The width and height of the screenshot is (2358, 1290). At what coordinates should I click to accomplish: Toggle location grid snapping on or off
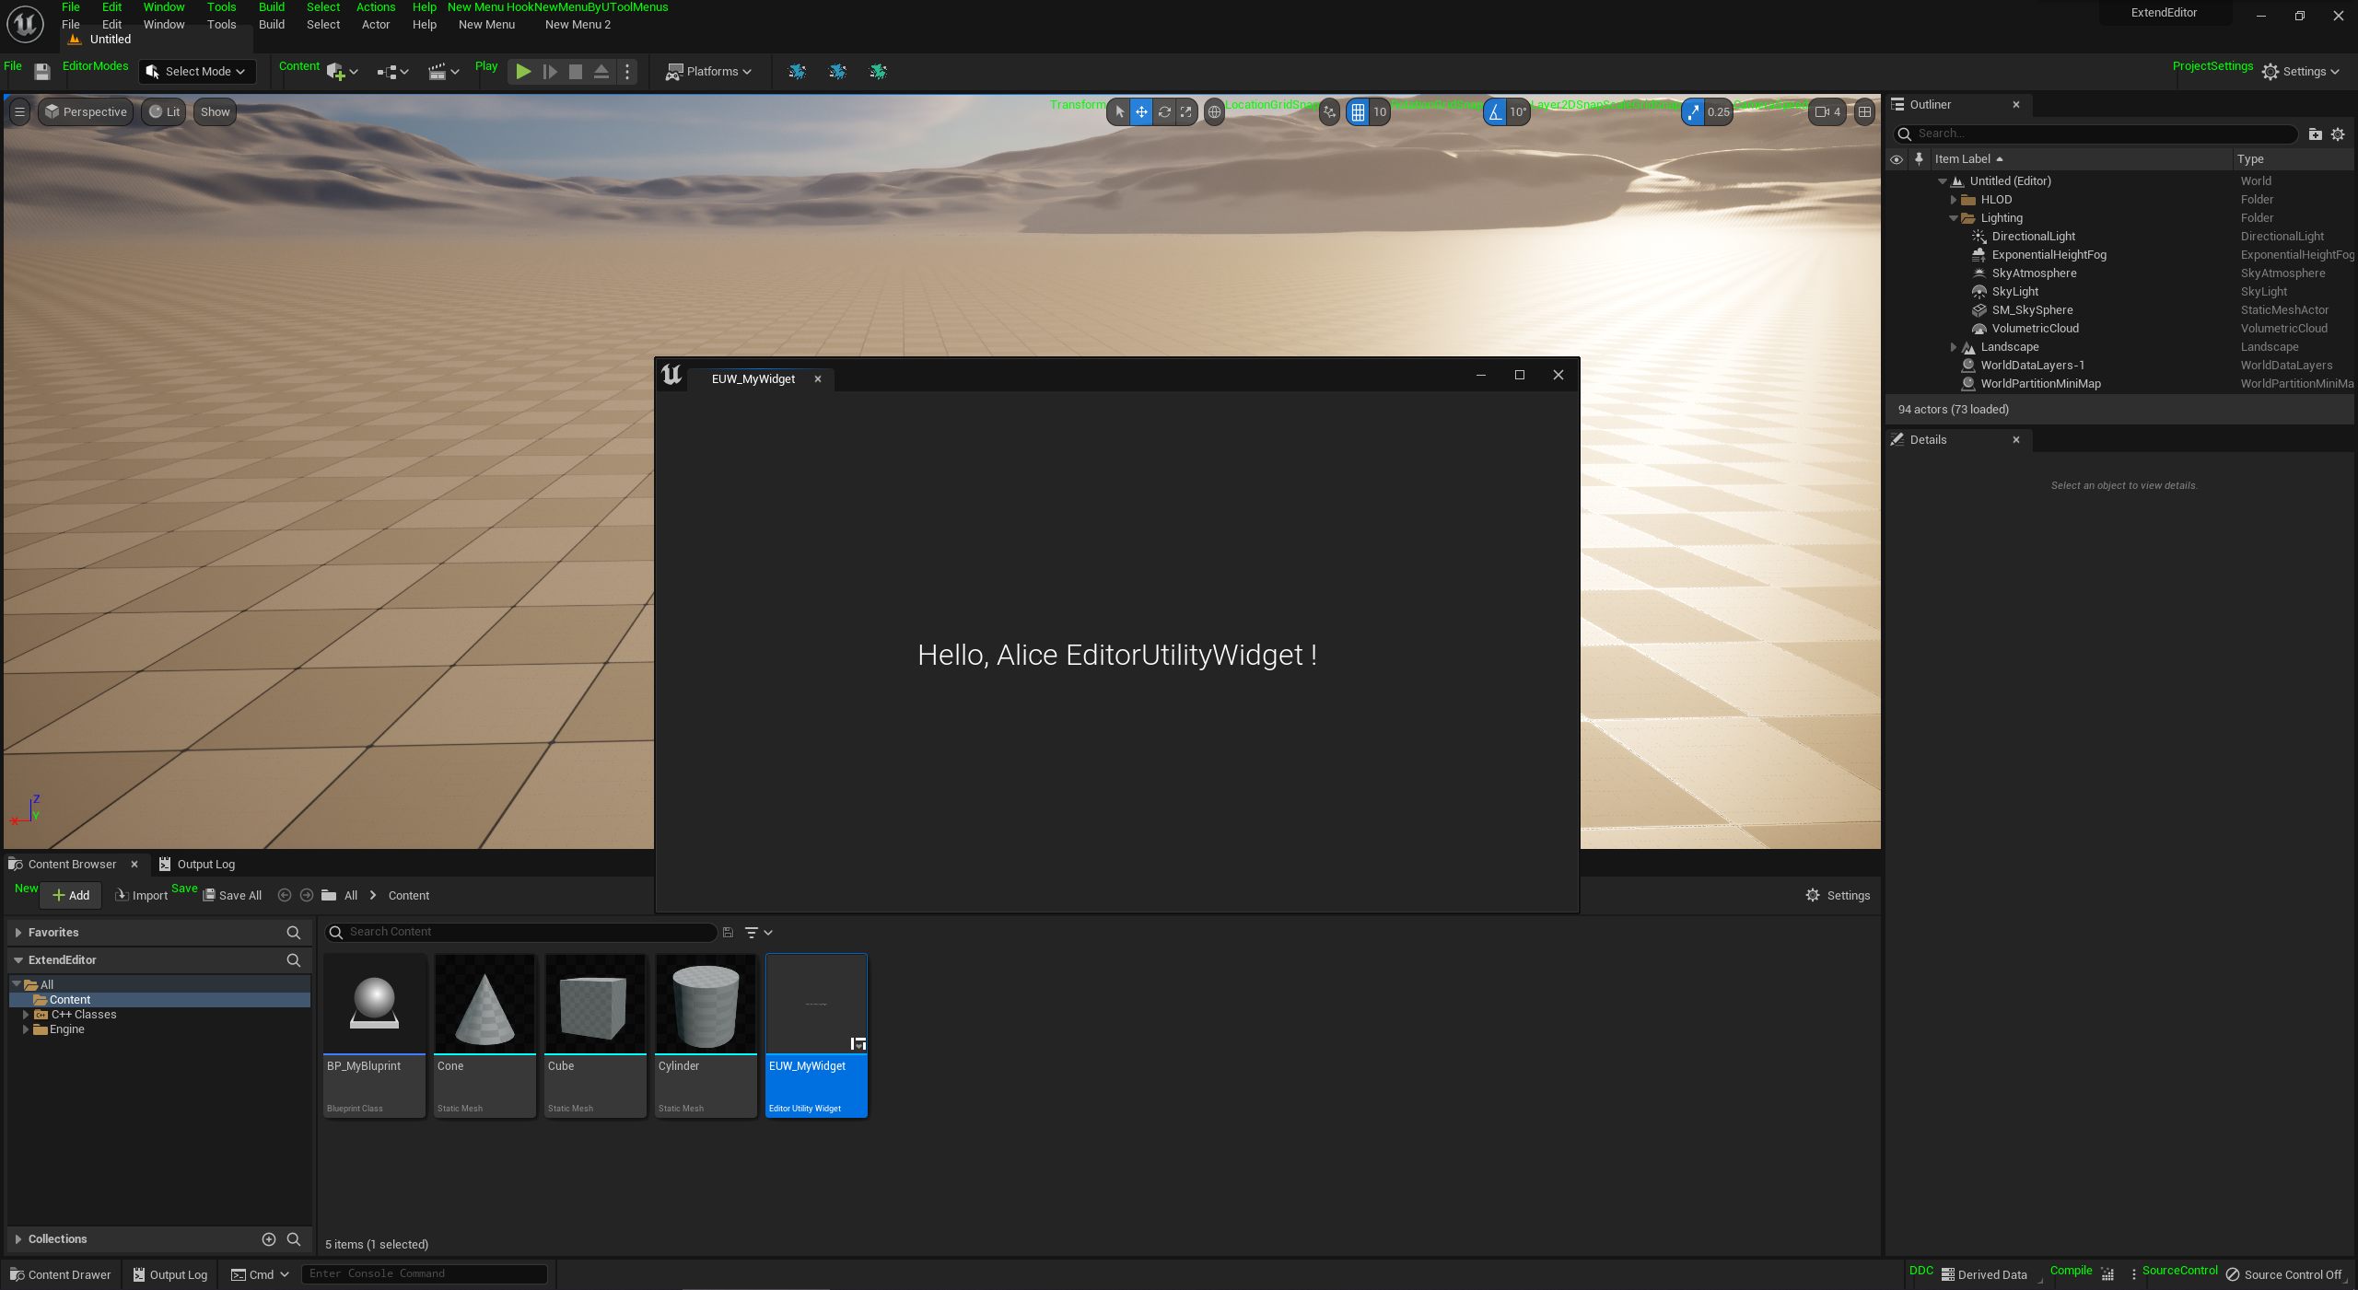pyautogui.click(x=1358, y=112)
